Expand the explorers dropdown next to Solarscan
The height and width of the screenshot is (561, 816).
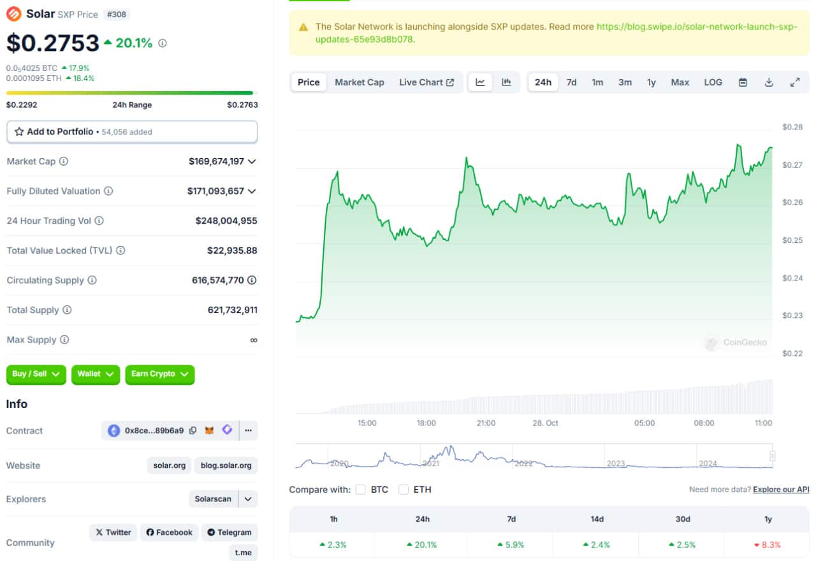tap(249, 499)
